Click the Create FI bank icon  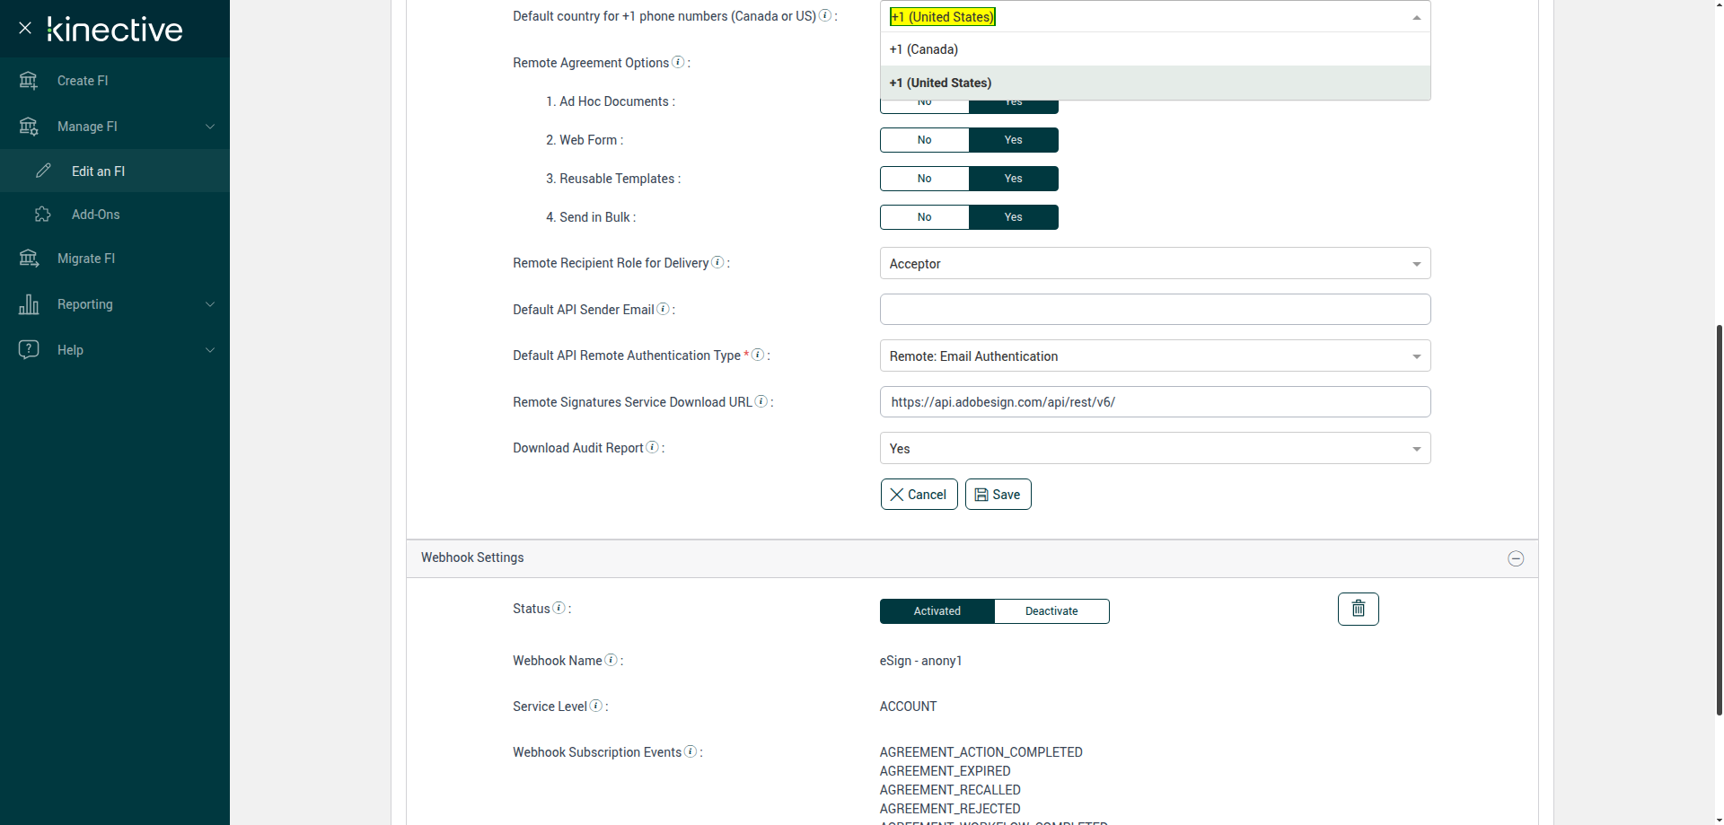click(29, 81)
